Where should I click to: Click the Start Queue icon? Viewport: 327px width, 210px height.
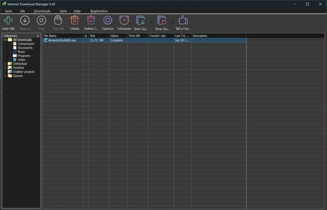point(141,20)
